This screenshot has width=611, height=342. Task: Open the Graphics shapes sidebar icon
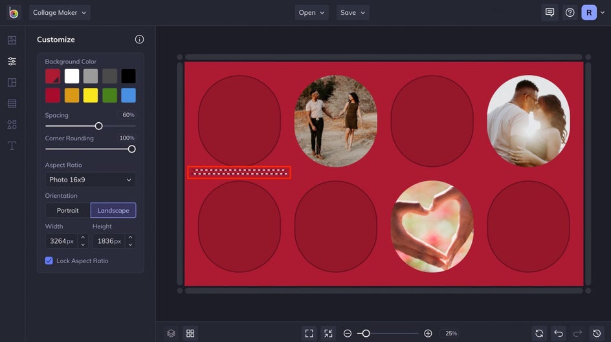(x=12, y=125)
